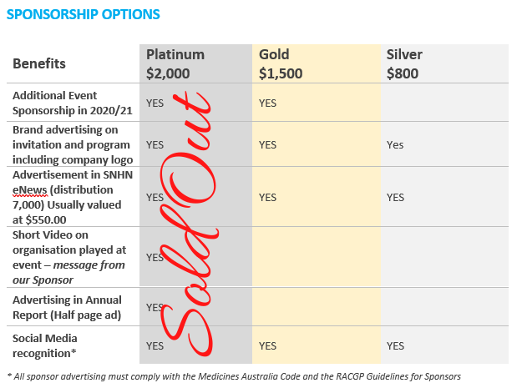Click the SPONSORSHIP OPTIONS heading
Screen dimensions: 517x388
point(83,15)
